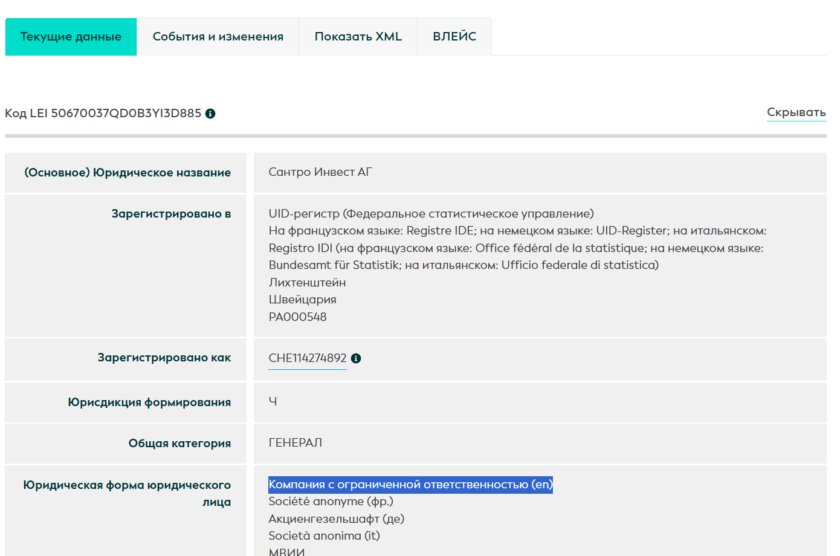Click the Юрисдикция формирования label
Image resolution: width=840 pixels, height=556 pixels.
click(x=149, y=402)
